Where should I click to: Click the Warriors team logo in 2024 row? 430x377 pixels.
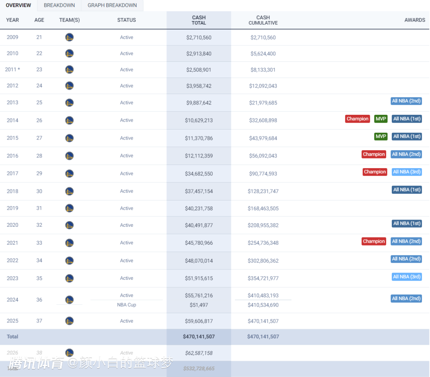tap(69, 300)
